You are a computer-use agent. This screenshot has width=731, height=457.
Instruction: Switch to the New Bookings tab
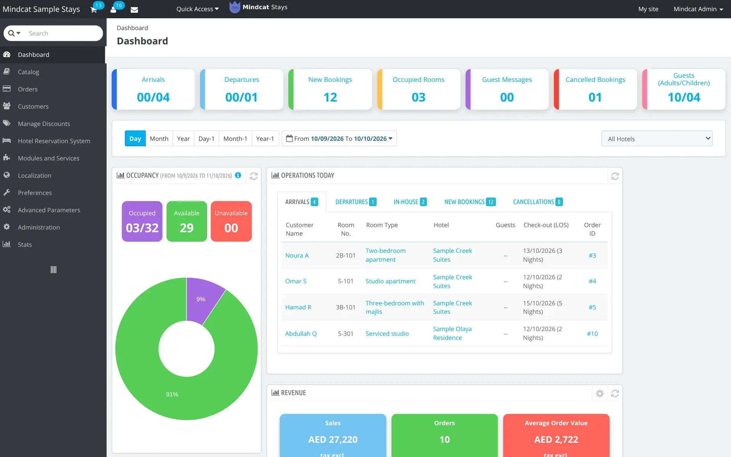click(470, 202)
